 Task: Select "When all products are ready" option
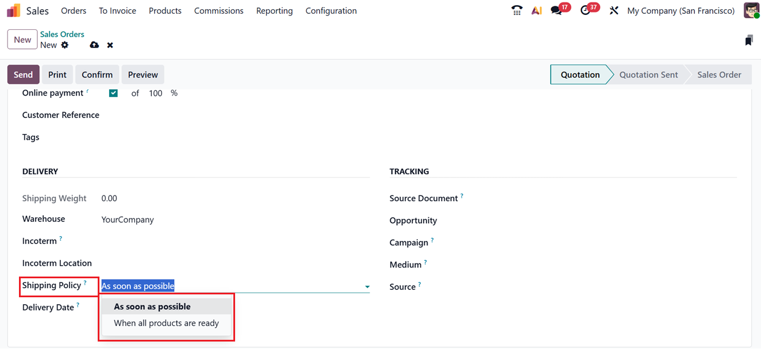[166, 323]
